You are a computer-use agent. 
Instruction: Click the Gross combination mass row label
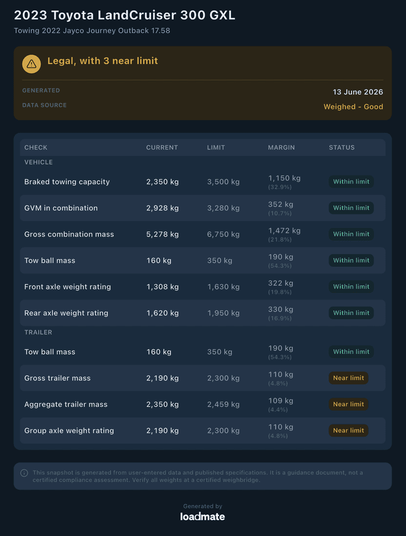click(69, 234)
